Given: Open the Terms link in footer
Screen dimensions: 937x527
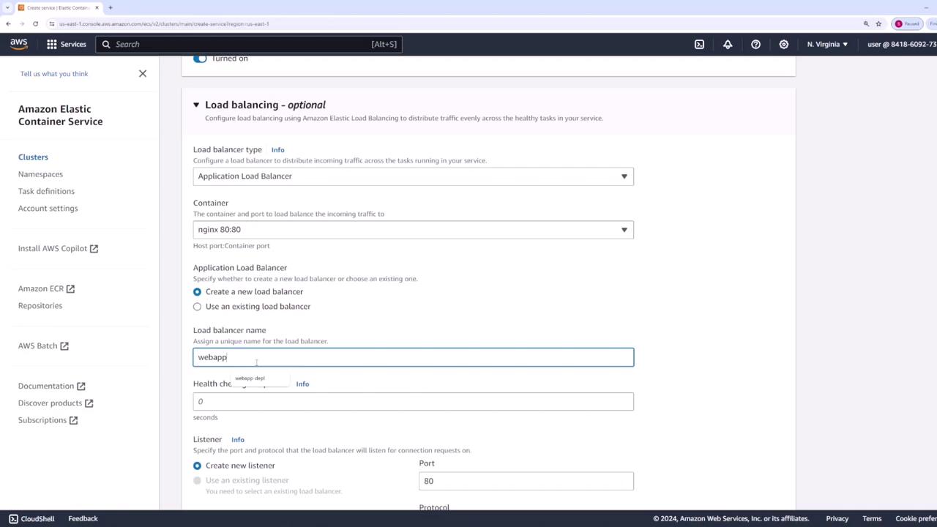Looking at the screenshot, I should [872, 518].
